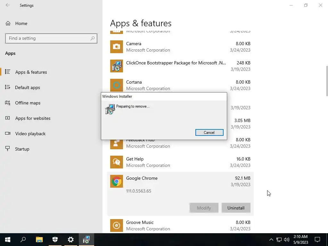Click the Windows Installer taskbar icon
This screenshot has height=246, width=328.
86,240
